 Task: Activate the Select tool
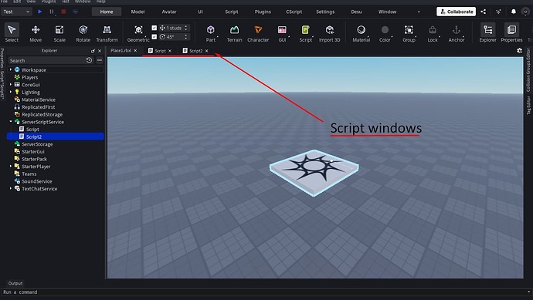coord(12,33)
